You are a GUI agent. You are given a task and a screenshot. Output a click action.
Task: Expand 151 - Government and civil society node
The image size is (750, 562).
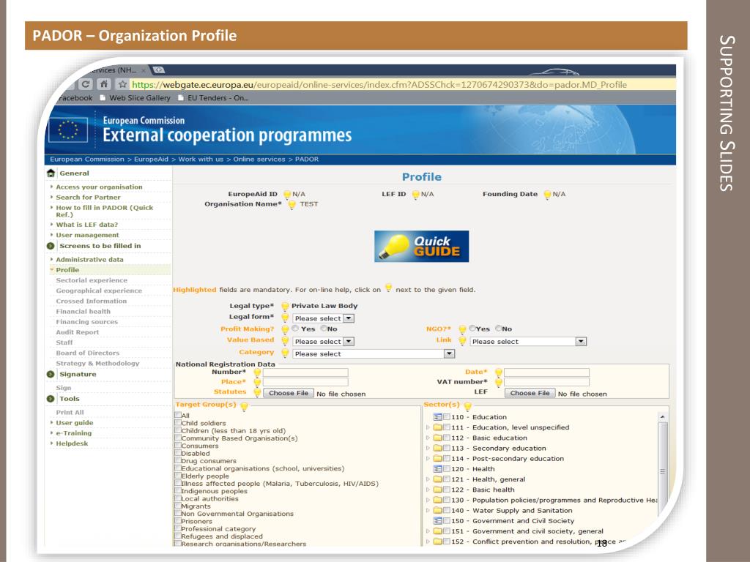428,531
